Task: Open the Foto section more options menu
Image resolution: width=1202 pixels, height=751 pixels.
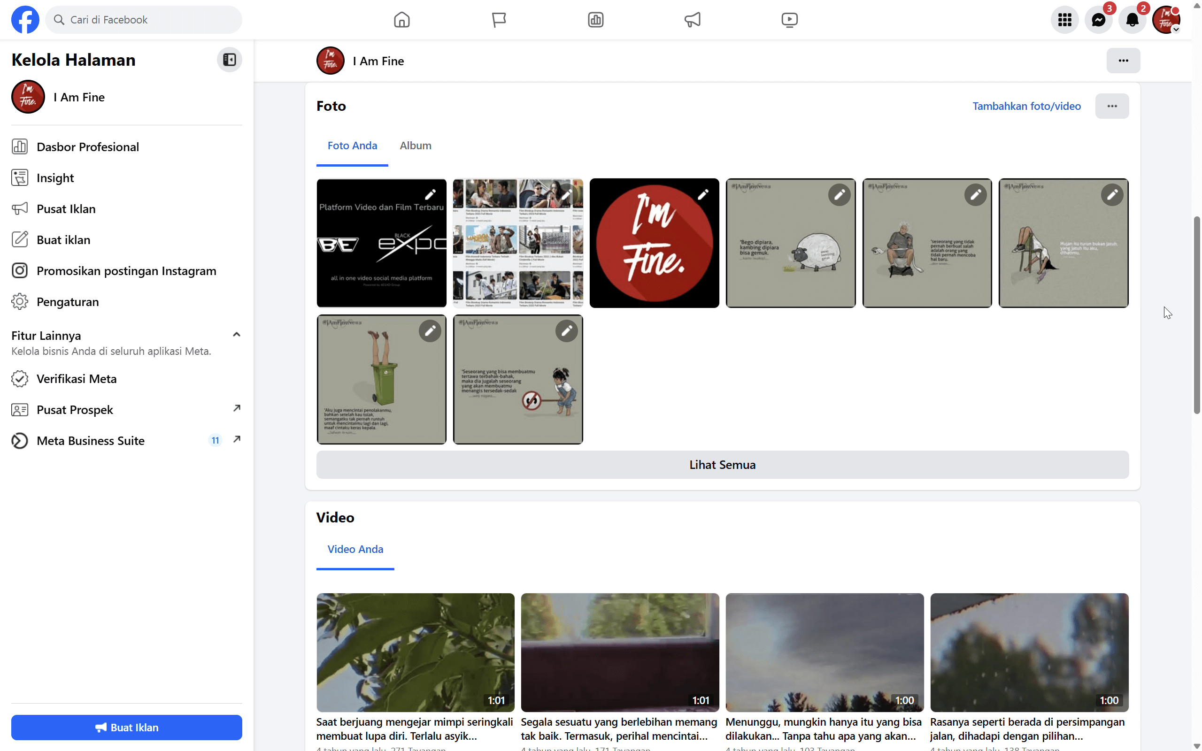Action: (x=1112, y=106)
